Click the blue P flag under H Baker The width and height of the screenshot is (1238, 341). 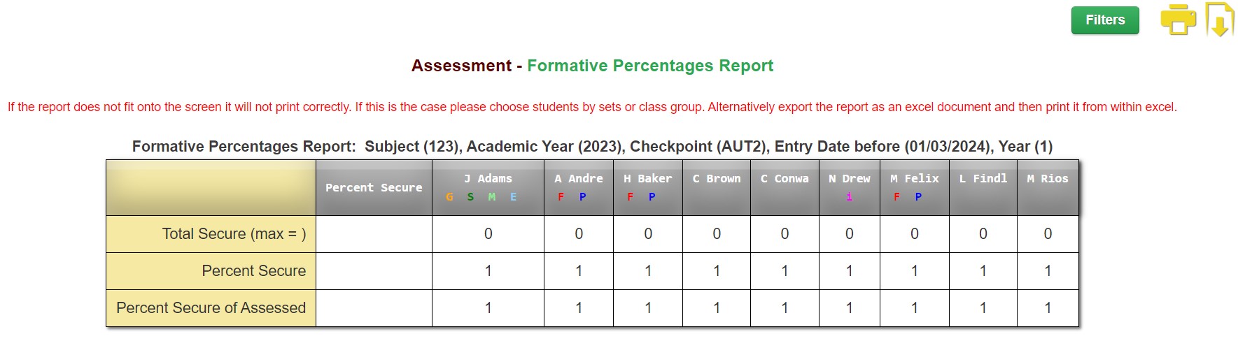652,197
